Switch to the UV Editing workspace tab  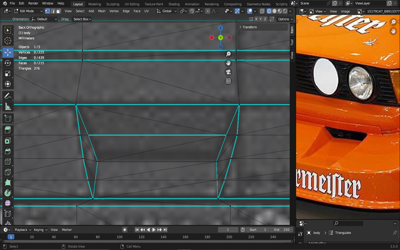(x=132, y=4)
